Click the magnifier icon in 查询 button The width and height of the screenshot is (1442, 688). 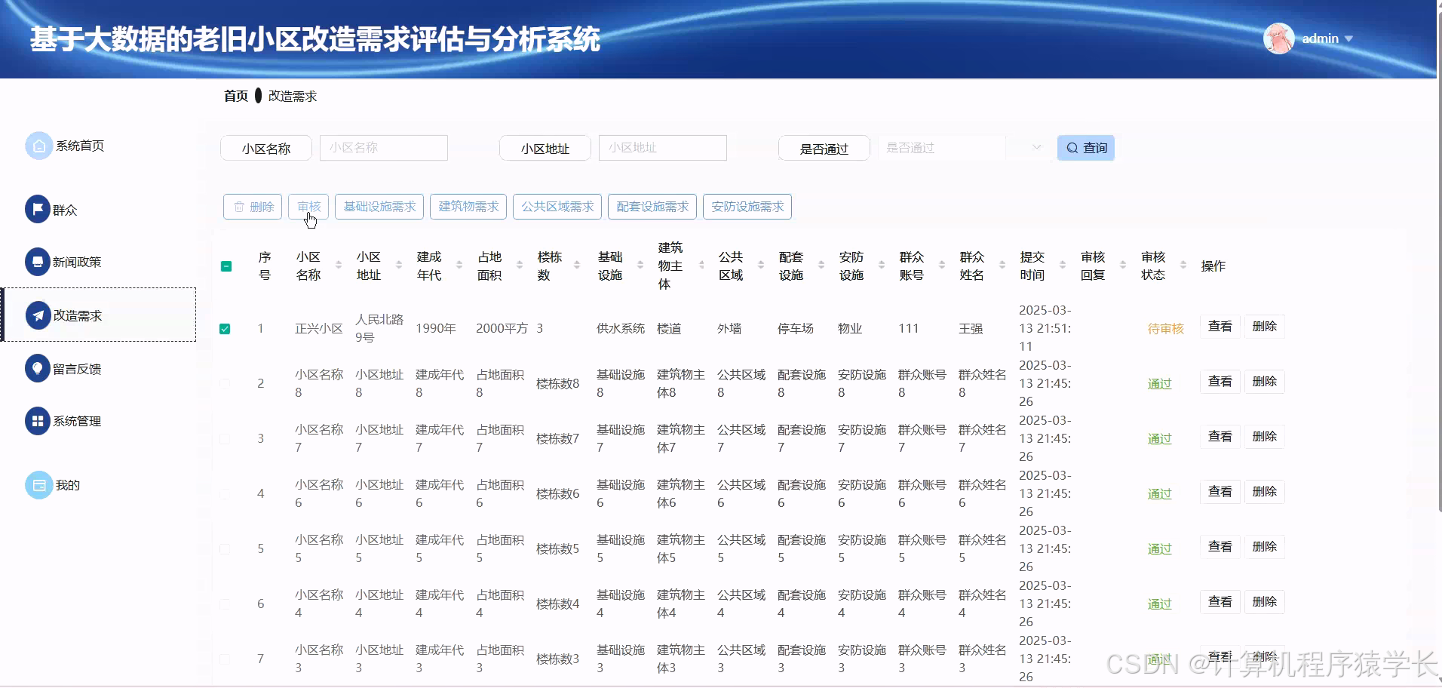coord(1071,147)
